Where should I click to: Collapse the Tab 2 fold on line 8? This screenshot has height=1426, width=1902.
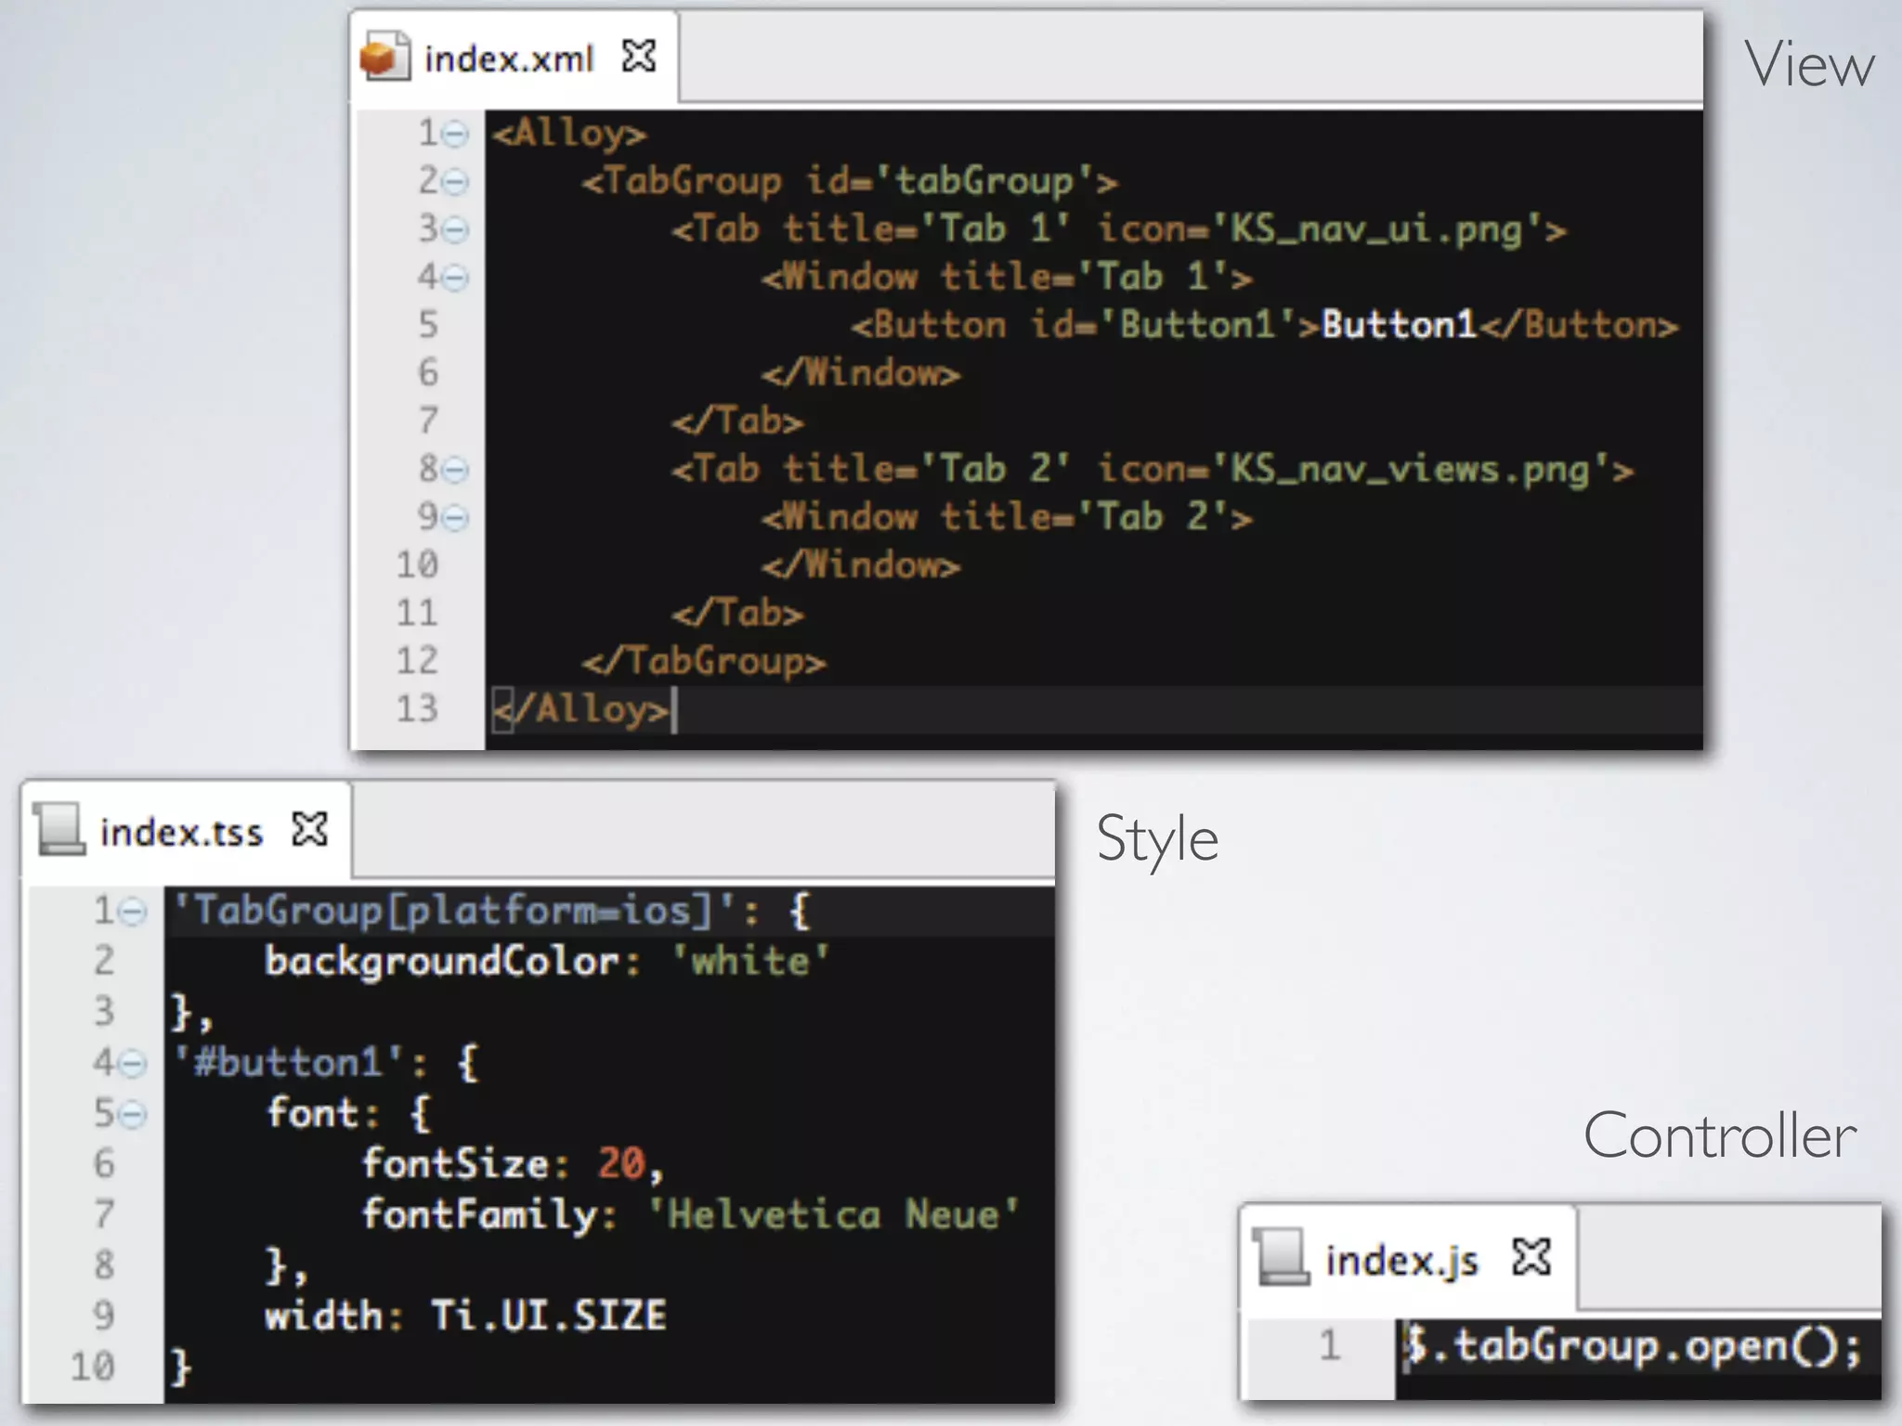(455, 470)
